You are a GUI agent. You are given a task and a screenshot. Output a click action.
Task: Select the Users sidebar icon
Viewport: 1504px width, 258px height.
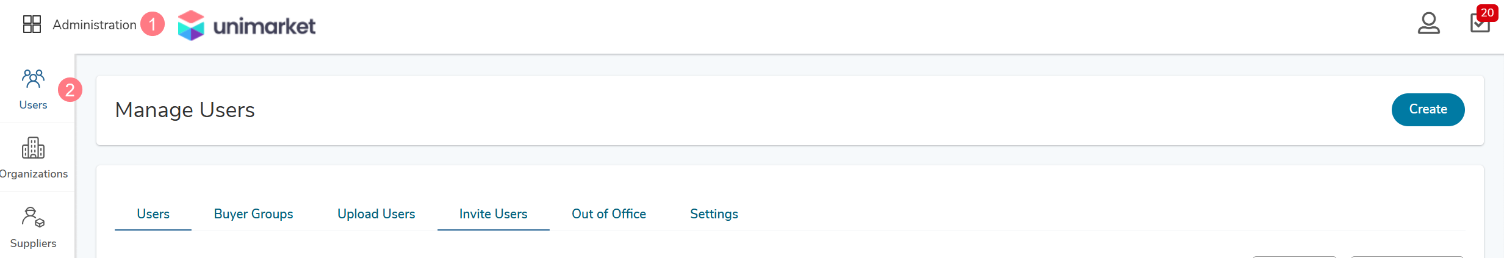point(33,89)
